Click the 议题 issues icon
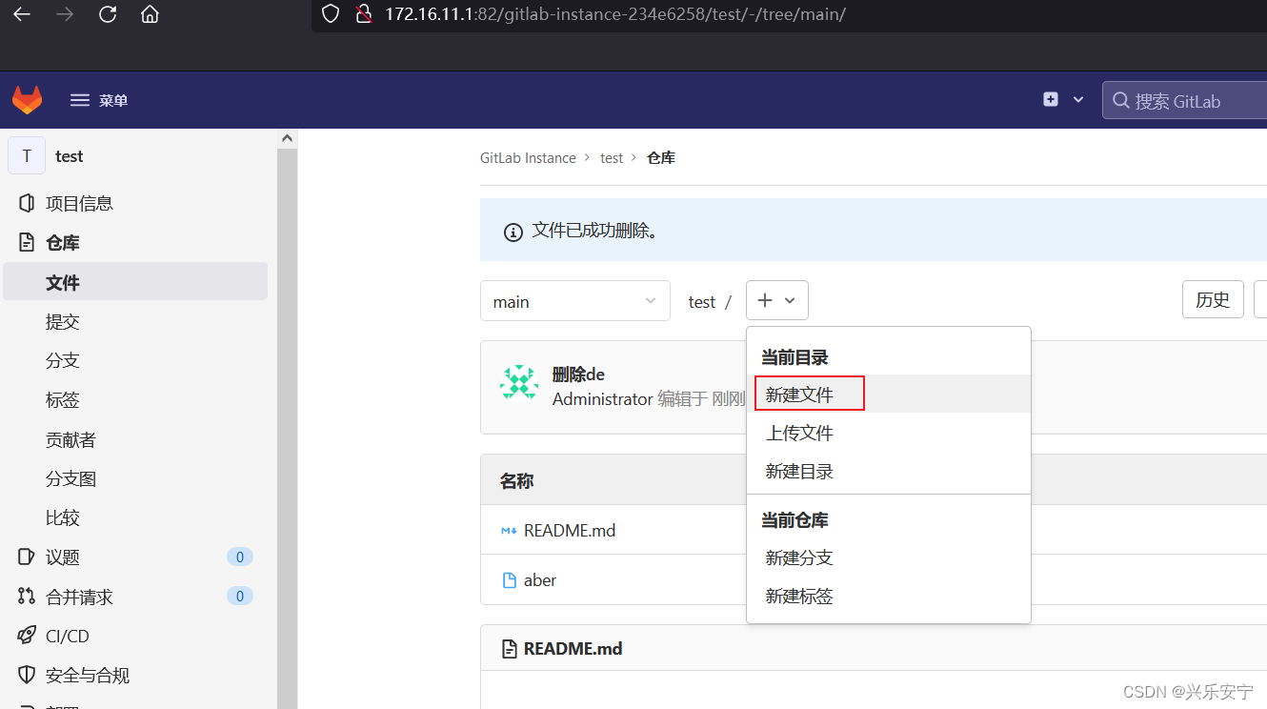1267x709 pixels. [27, 557]
